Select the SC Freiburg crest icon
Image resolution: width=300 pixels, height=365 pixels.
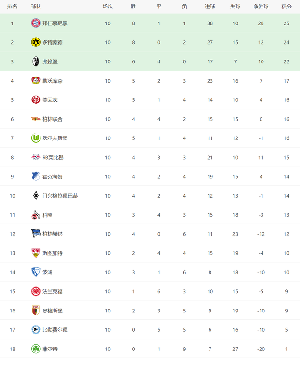[x=36, y=61]
